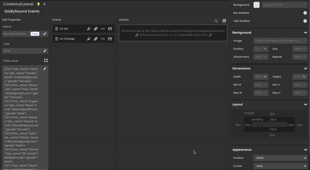
Task: Click the dialog action icon on the On Change row
Action: click(x=110, y=39)
